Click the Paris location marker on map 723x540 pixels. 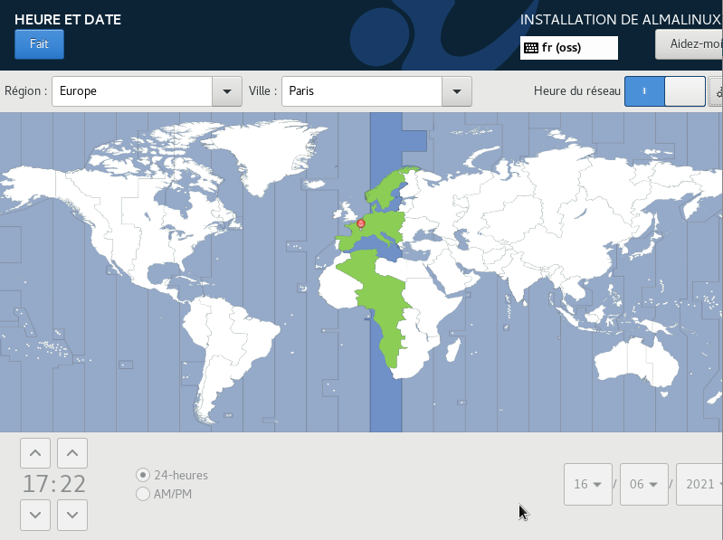click(361, 223)
